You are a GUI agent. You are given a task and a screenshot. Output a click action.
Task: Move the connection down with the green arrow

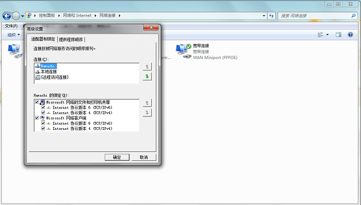click(147, 76)
